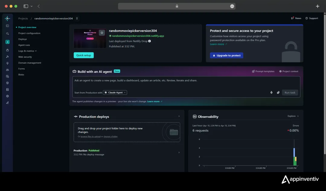Screen dimensions: 326x191
Task: Click info icon beside Netlify Drop
Action: pyautogui.click(x=149, y=41)
